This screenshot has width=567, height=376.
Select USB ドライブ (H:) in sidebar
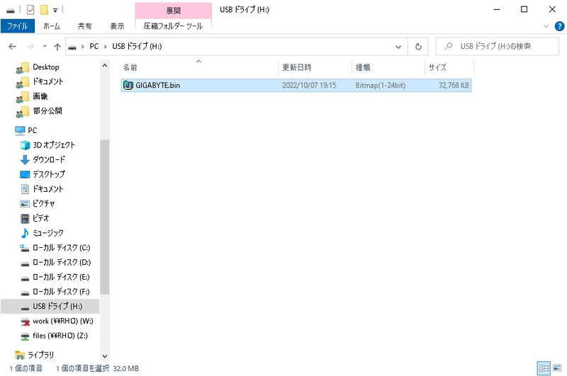pyautogui.click(x=50, y=307)
